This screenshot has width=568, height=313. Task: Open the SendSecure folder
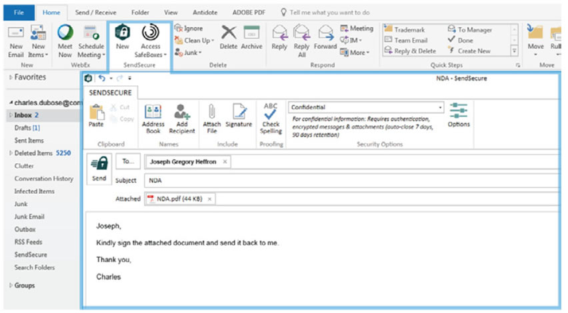tap(31, 254)
